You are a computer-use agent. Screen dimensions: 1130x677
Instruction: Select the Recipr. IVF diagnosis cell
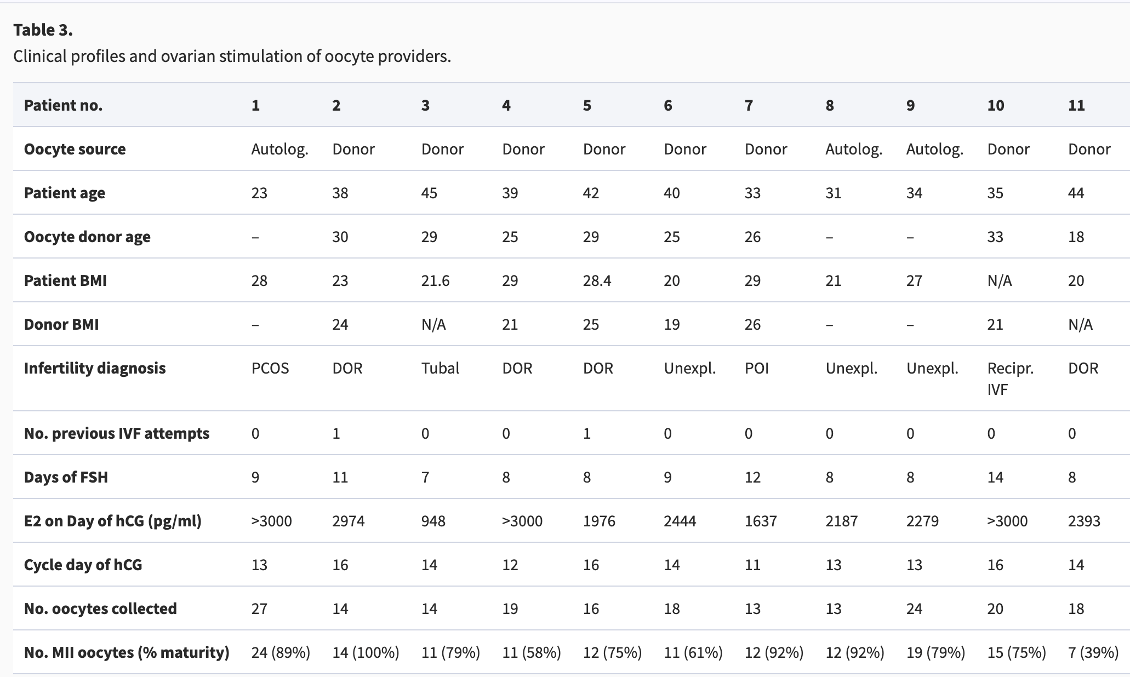1010,378
